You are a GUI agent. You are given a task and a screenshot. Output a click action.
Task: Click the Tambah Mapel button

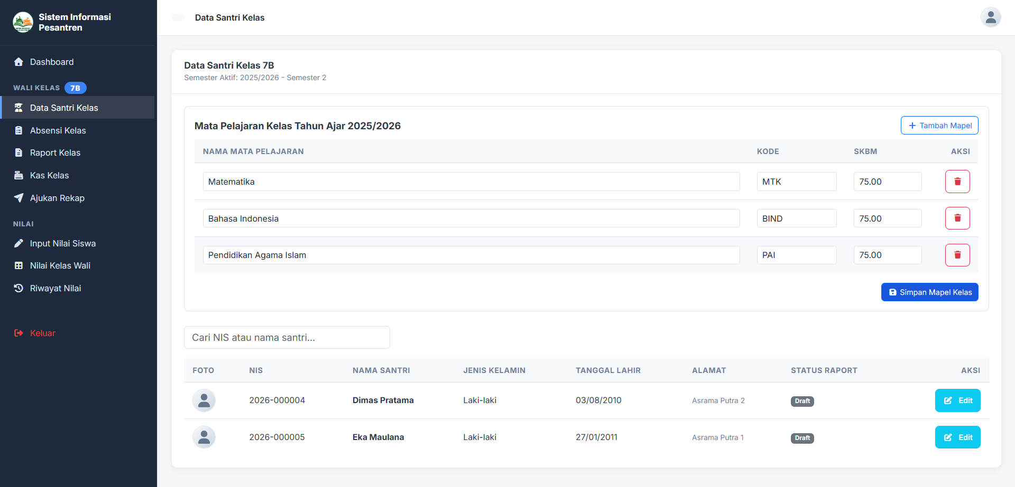tap(939, 126)
